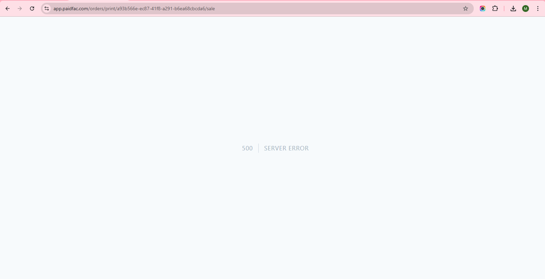Open the colorful circular extension icon
The height and width of the screenshot is (279, 545).
(x=483, y=9)
